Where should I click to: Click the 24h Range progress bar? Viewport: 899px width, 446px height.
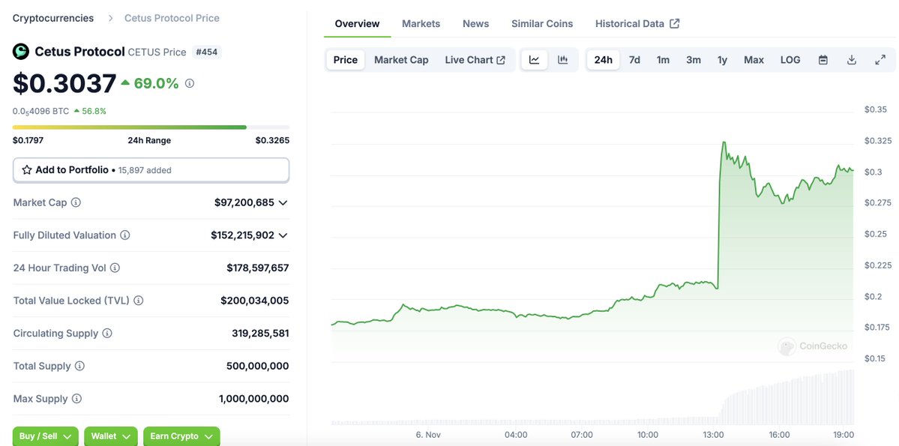pyautogui.click(x=151, y=127)
